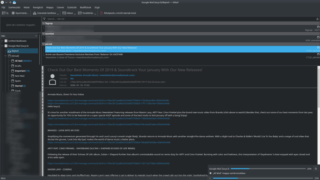The width and height of the screenshot is (320, 180).
Task: Click the message search field
Action: (x=181, y=19)
